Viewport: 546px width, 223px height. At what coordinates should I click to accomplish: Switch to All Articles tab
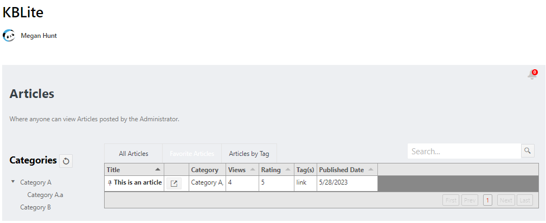(133, 154)
